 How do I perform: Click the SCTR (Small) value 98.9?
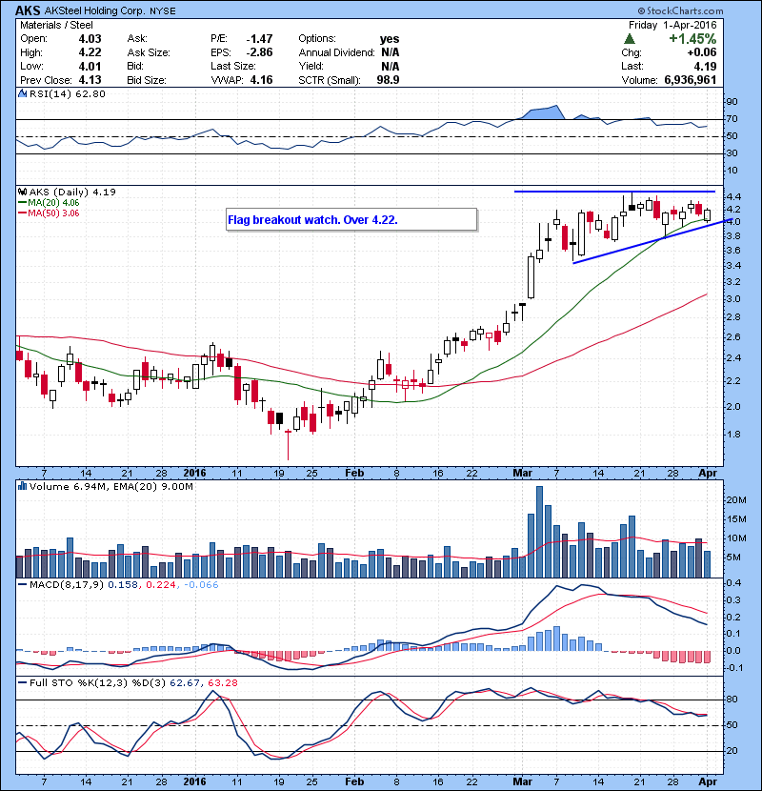(x=388, y=80)
